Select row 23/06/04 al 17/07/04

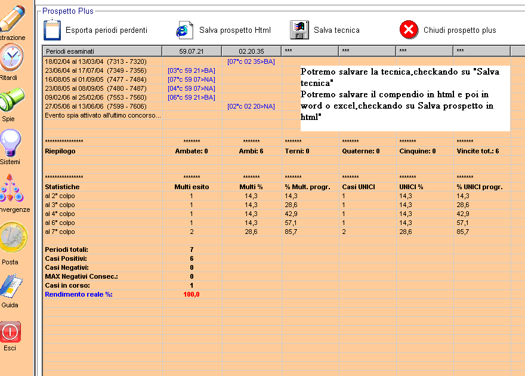96,70
